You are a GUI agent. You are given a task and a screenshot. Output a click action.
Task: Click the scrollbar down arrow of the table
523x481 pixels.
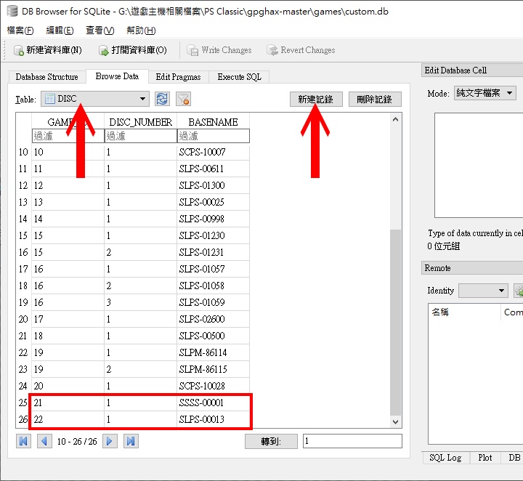(396, 422)
